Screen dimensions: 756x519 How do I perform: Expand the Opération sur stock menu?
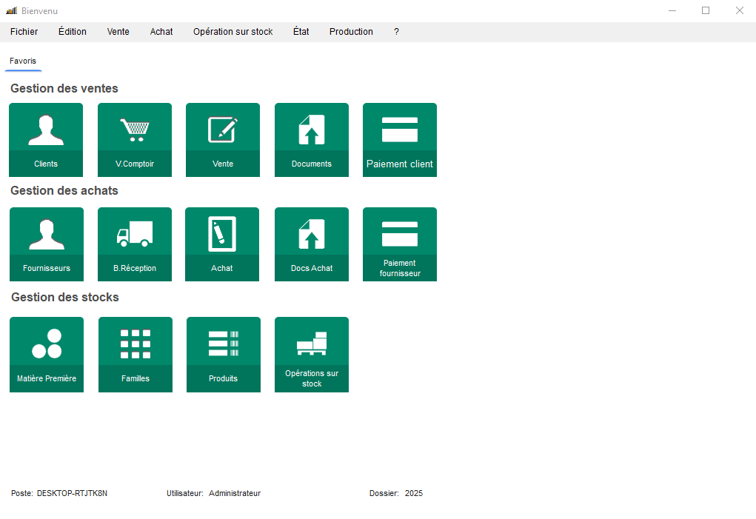(233, 32)
